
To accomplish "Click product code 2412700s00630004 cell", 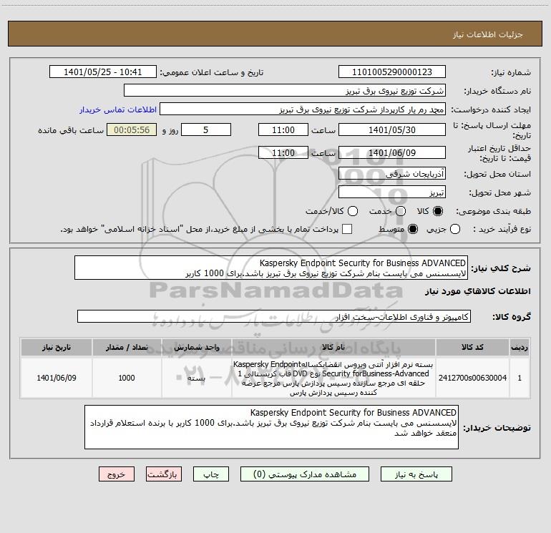I will pyautogui.click(x=472, y=378).
